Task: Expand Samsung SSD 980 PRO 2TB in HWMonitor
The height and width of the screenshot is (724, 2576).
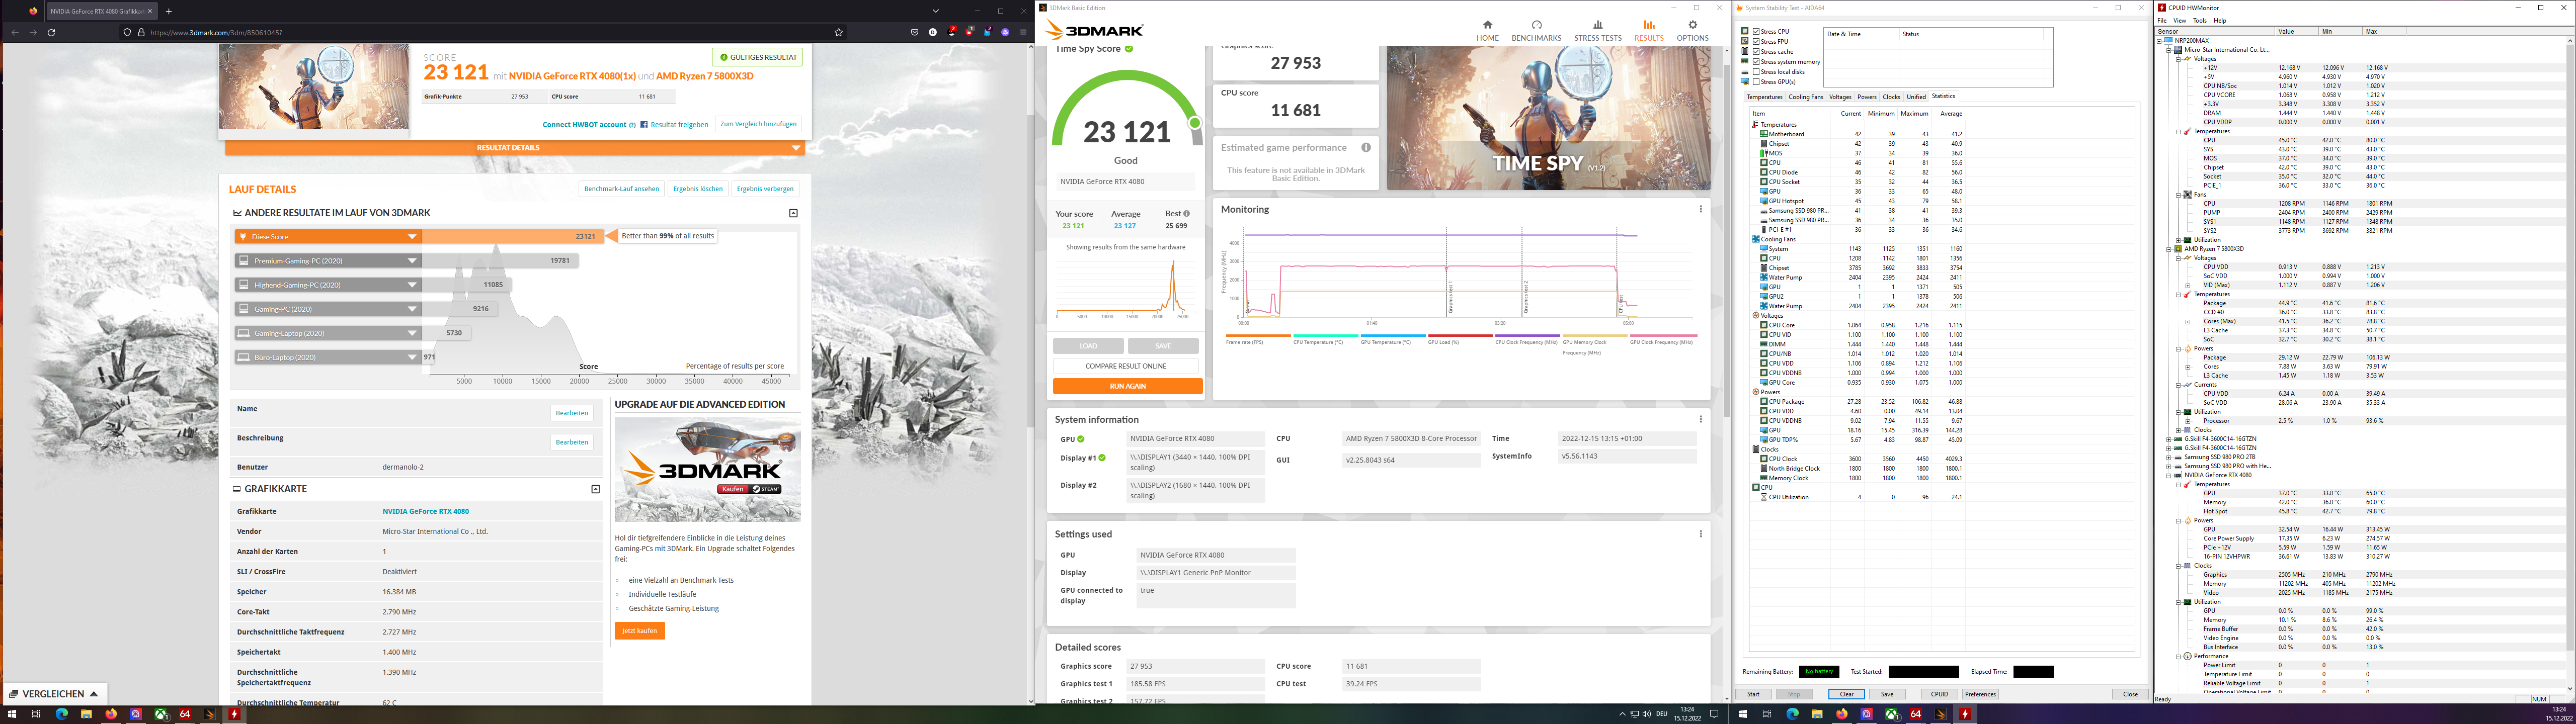Action: coord(2168,457)
